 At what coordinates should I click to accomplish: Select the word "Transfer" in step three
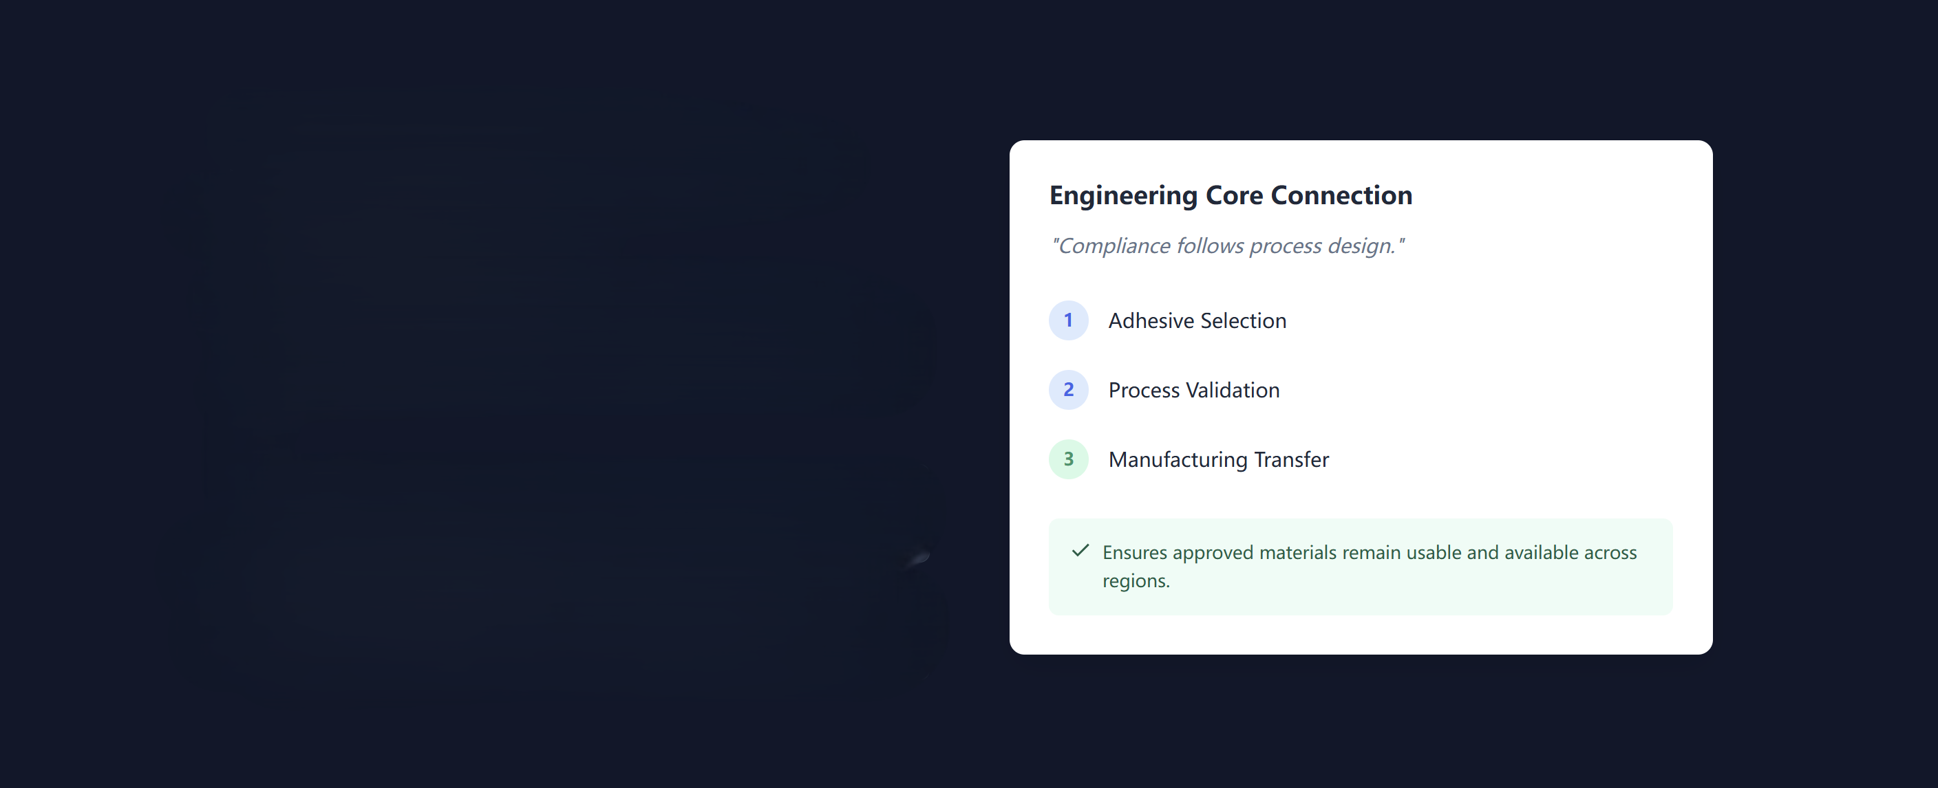tap(1291, 459)
